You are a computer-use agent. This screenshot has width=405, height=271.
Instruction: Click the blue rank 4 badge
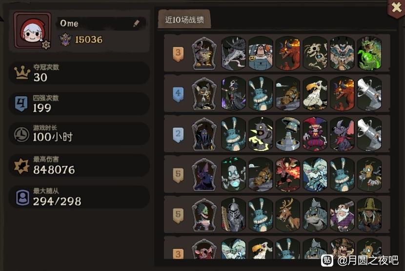[178, 94]
